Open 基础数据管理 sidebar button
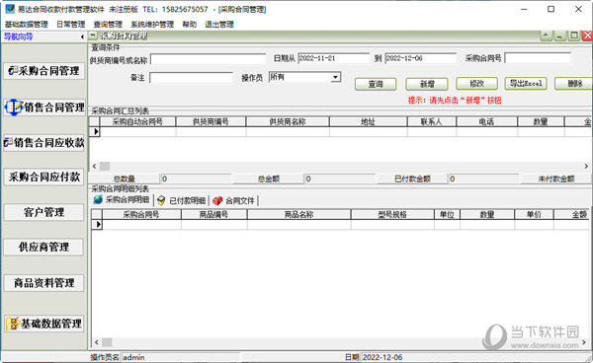The image size is (593, 363). point(43,324)
